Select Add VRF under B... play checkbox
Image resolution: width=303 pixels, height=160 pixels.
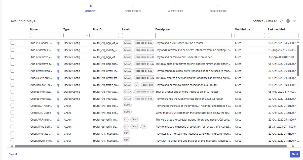click(12, 43)
